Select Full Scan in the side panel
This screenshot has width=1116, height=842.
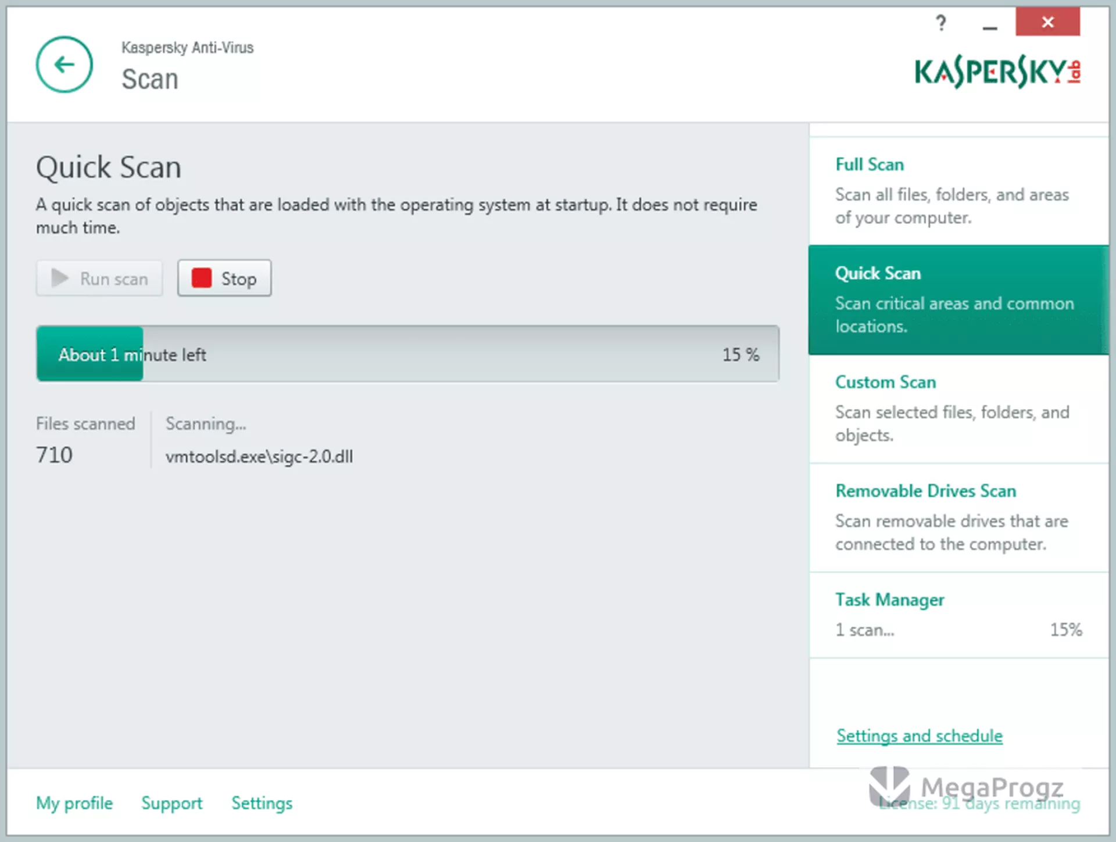tap(959, 191)
